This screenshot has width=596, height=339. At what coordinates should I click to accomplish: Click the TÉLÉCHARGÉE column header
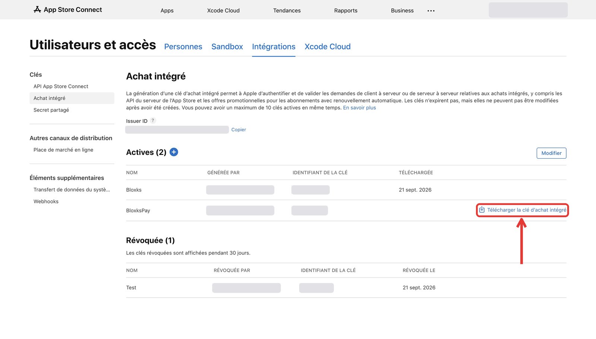click(416, 173)
